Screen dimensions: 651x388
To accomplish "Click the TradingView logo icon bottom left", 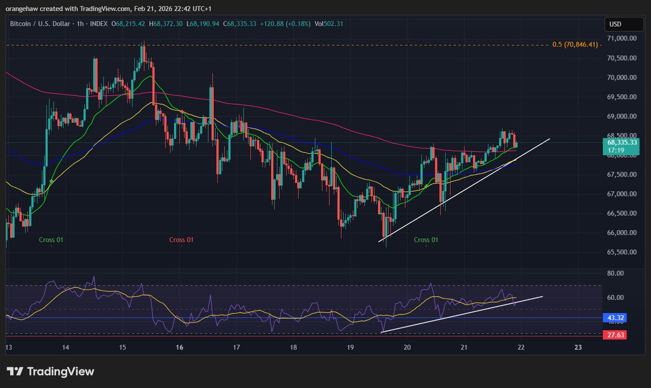I will point(15,371).
